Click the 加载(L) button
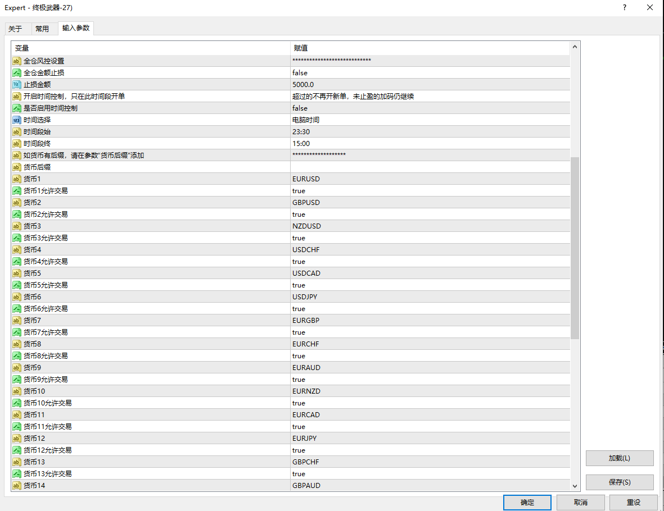Image resolution: width=664 pixels, height=511 pixels. [x=620, y=458]
